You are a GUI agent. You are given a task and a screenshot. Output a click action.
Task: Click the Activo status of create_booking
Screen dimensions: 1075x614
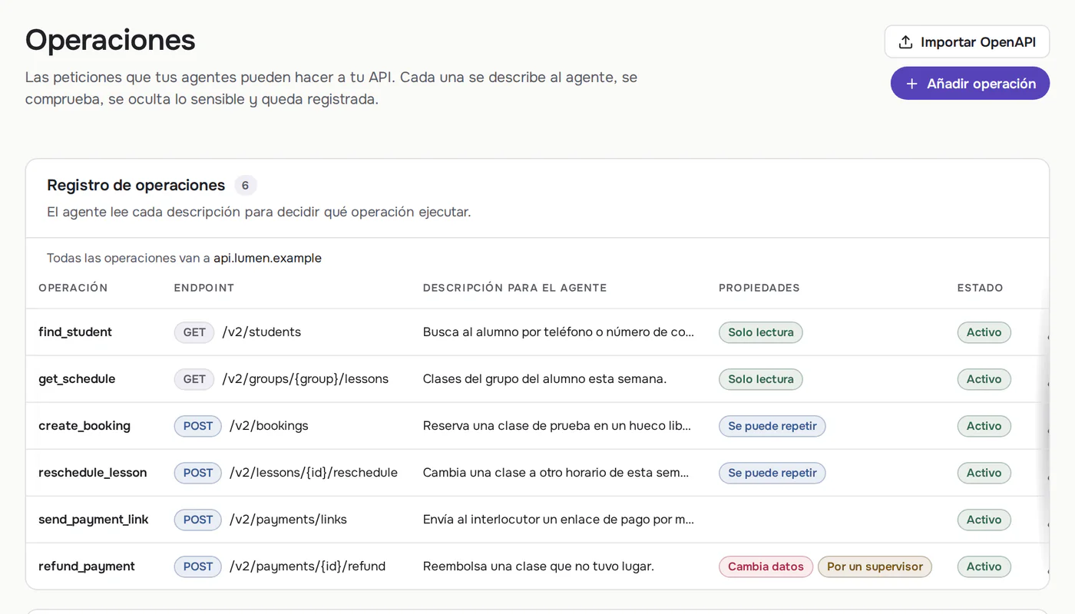tap(984, 426)
